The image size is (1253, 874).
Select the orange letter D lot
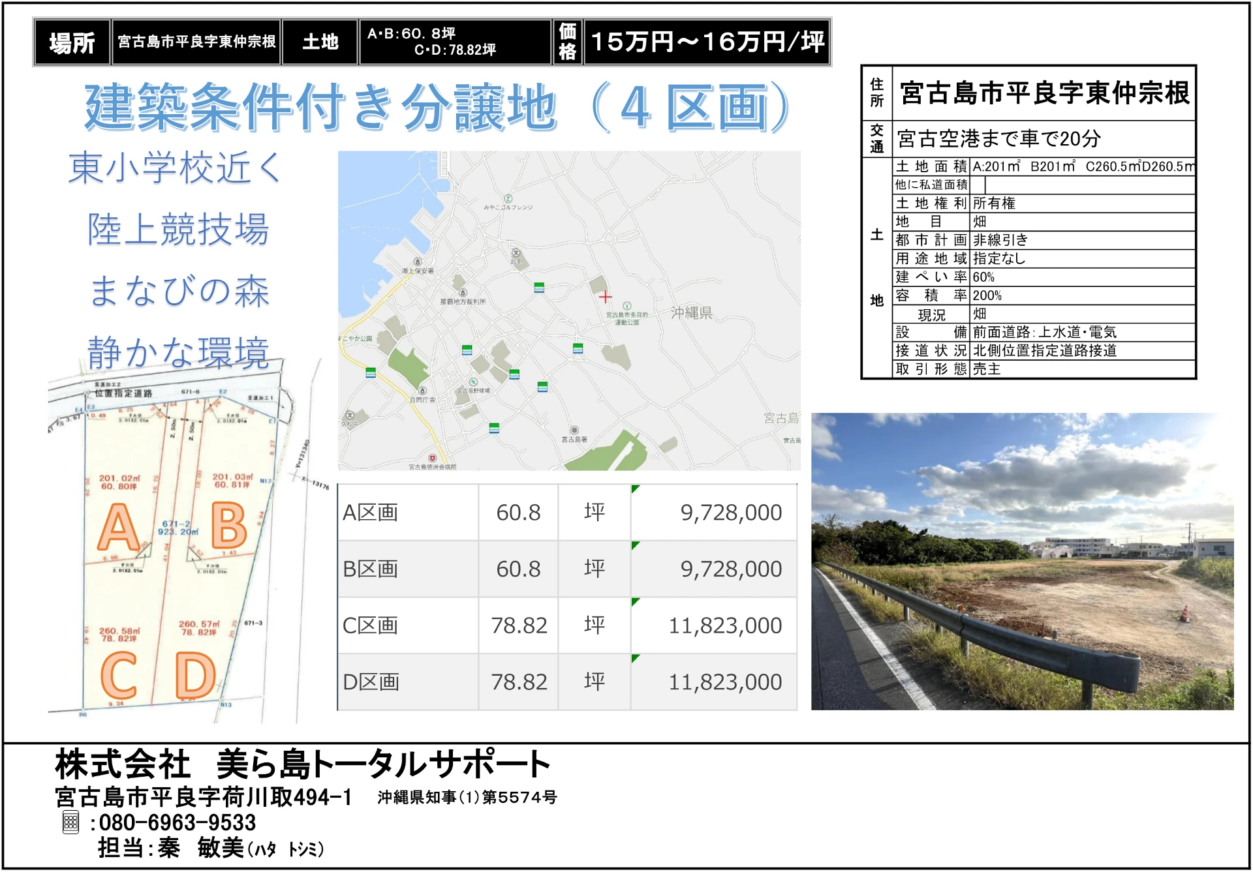[x=195, y=675]
